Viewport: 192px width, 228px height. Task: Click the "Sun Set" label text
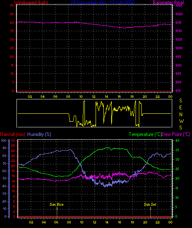coord(150,205)
